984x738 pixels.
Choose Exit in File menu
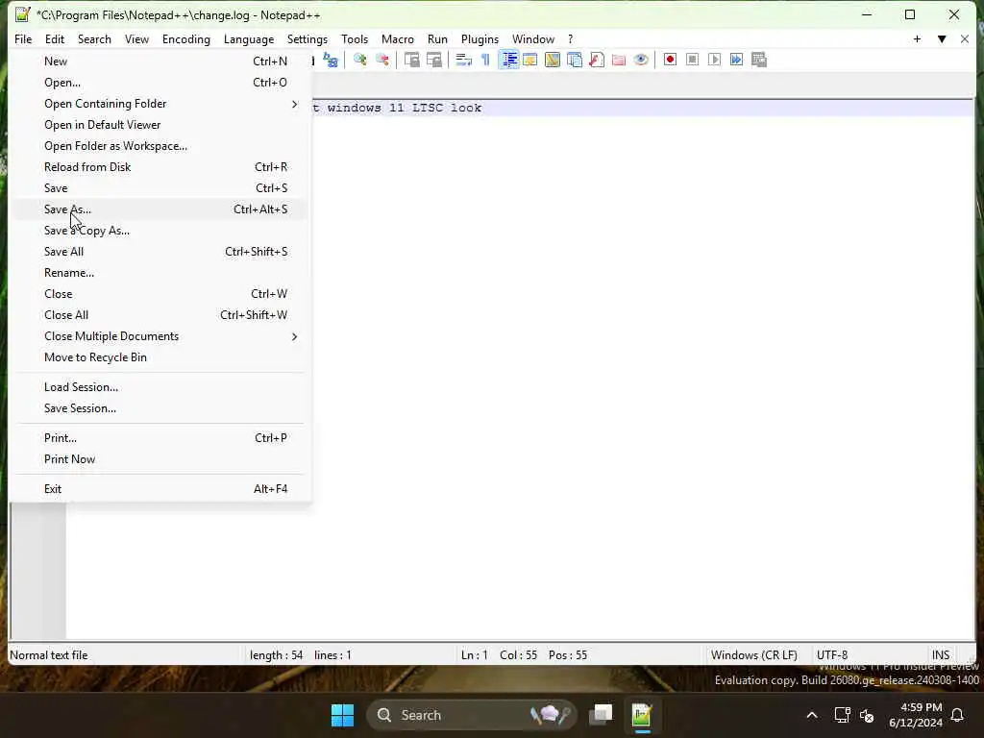(160, 489)
